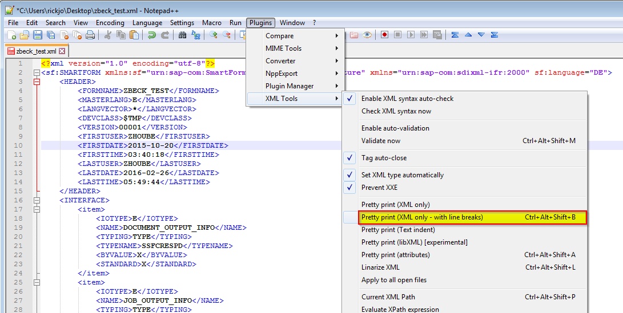The width and height of the screenshot is (623, 313).
Task: Open the Macro menu
Action: (212, 23)
